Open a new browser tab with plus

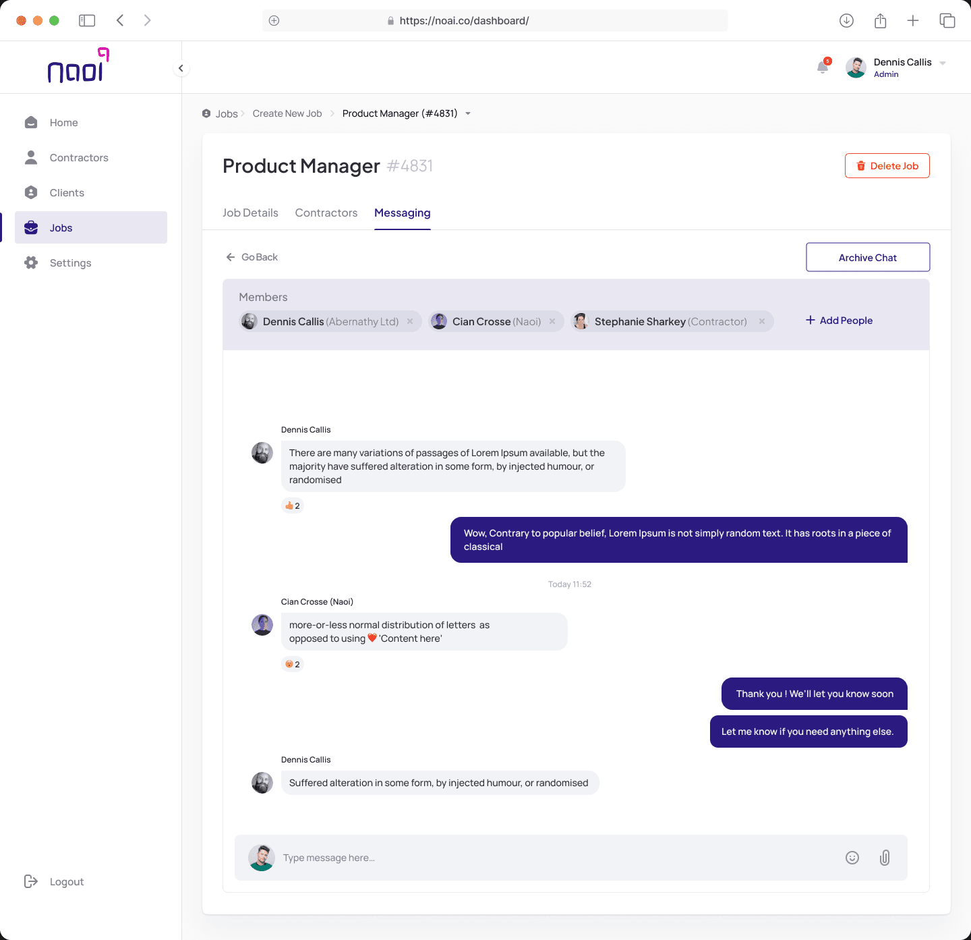913,20
